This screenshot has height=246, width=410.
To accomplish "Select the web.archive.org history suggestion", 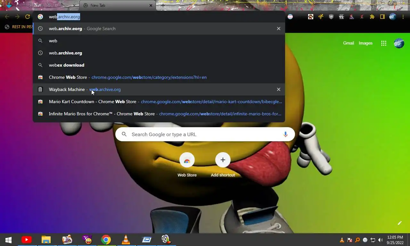I will pos(159,53).
